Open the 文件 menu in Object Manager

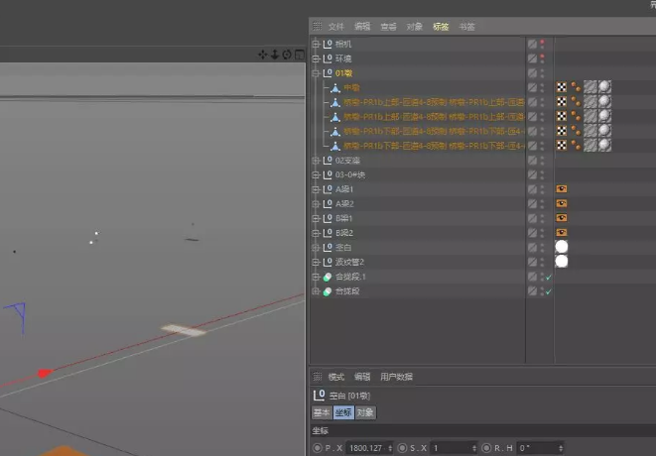pos(336,27)
